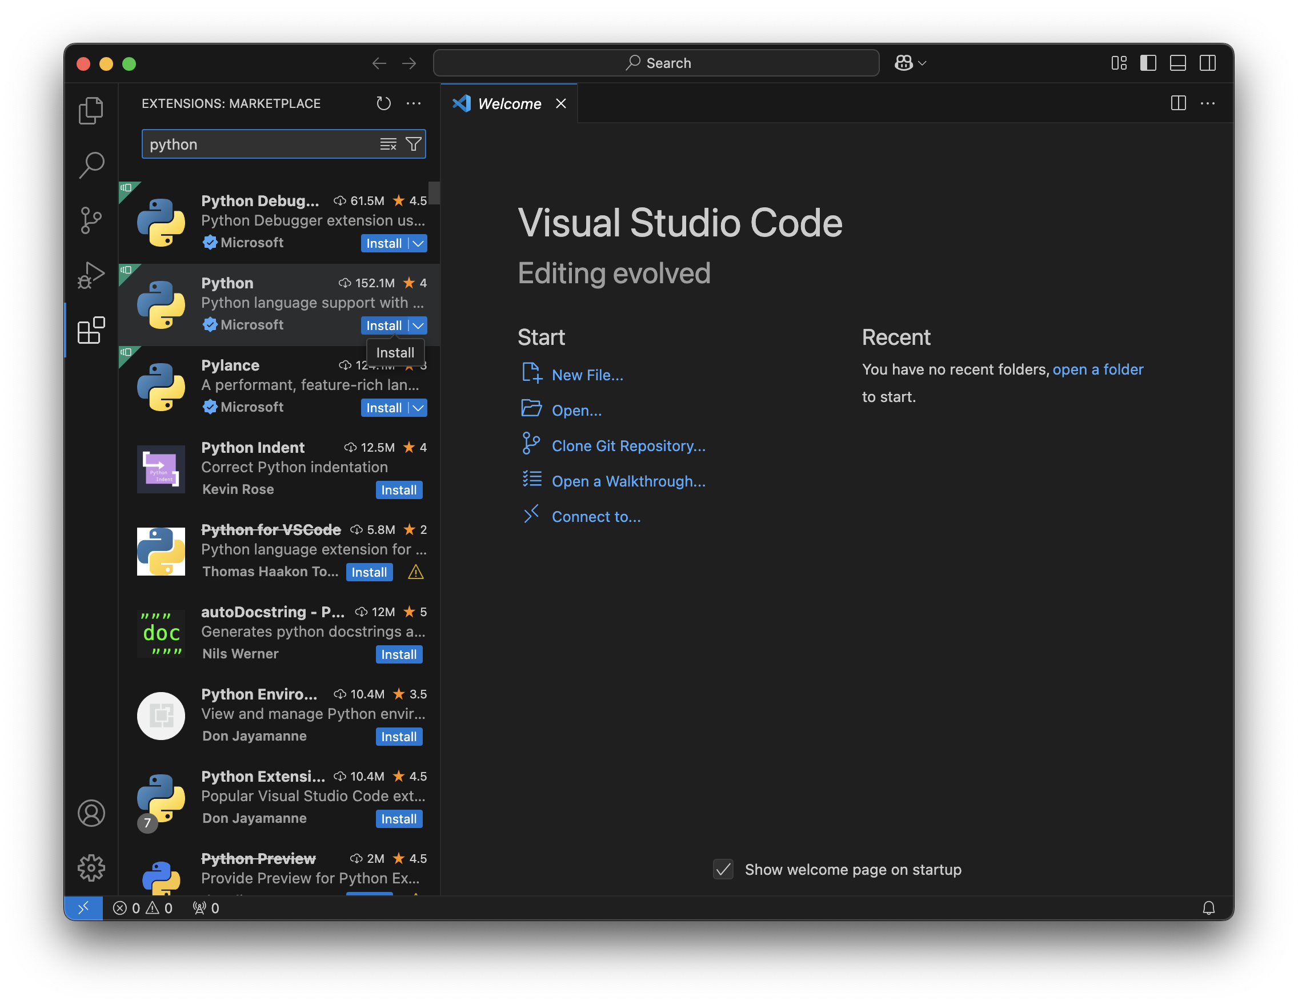Toggle the secondary side bar visibility

click(x=1207, y=63)
